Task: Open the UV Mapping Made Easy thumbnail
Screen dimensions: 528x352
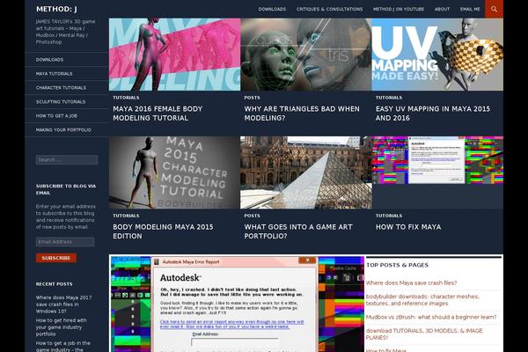Action: click(x=437, y=55)
